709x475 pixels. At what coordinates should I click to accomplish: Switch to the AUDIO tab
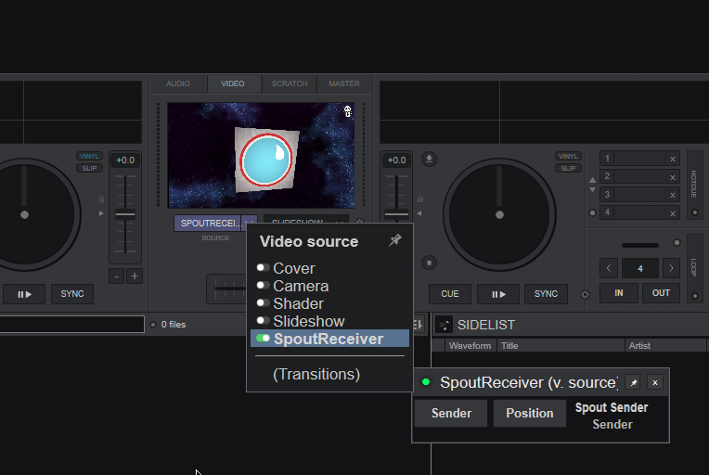click(178, 83)
